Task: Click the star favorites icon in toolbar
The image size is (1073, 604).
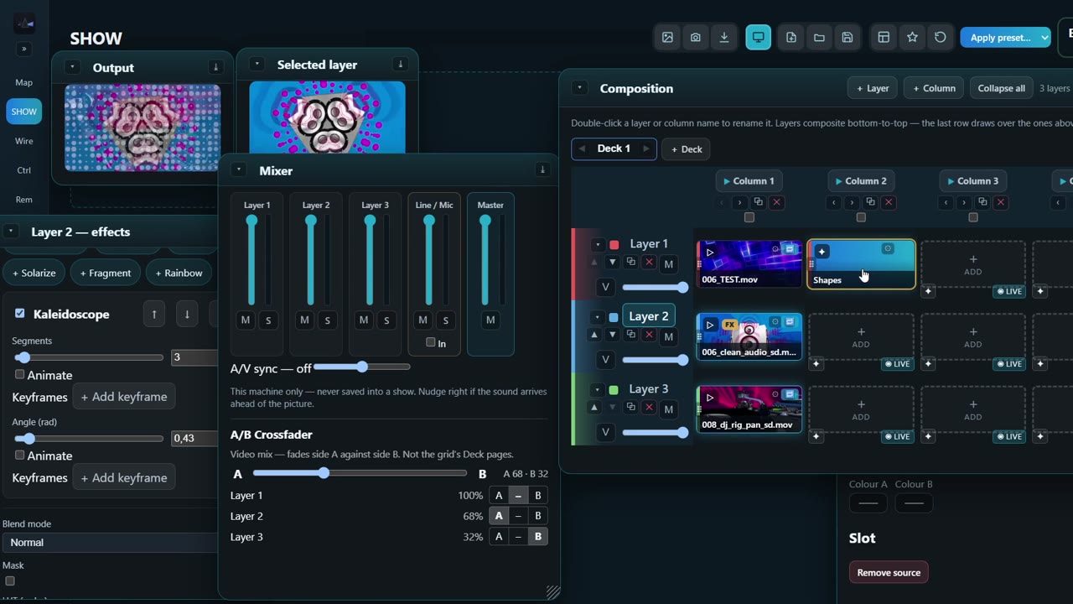Action: click(x=912, y=38)
